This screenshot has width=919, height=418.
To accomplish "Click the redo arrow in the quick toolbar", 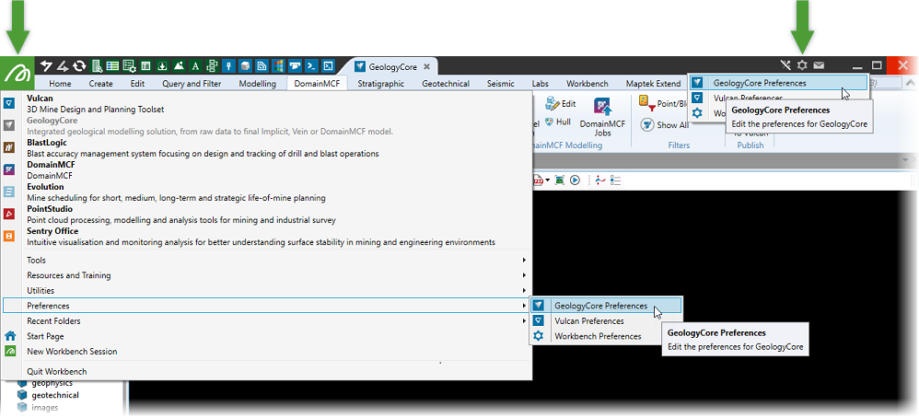I will pyautogui.click(x=63, y=65).
